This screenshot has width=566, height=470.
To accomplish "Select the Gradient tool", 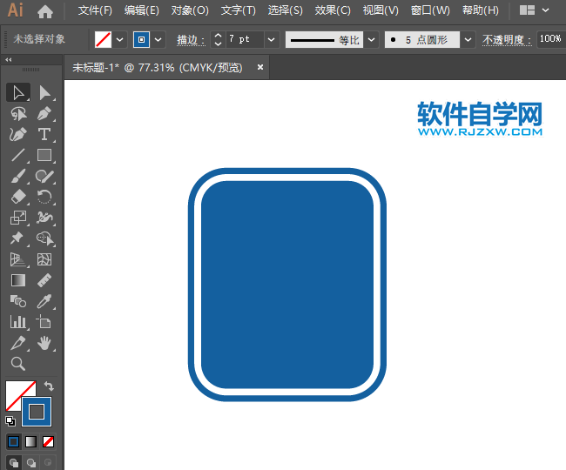I will coord(17,280).
